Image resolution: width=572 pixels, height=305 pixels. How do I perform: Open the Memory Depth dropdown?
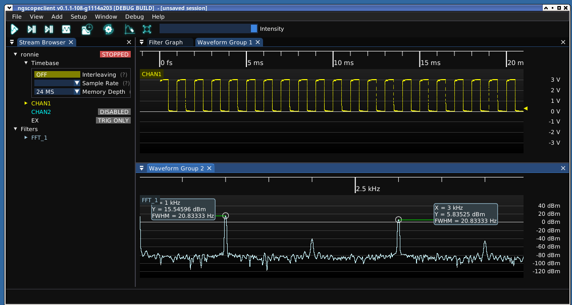pyautogui.click(x=57, y=92)
